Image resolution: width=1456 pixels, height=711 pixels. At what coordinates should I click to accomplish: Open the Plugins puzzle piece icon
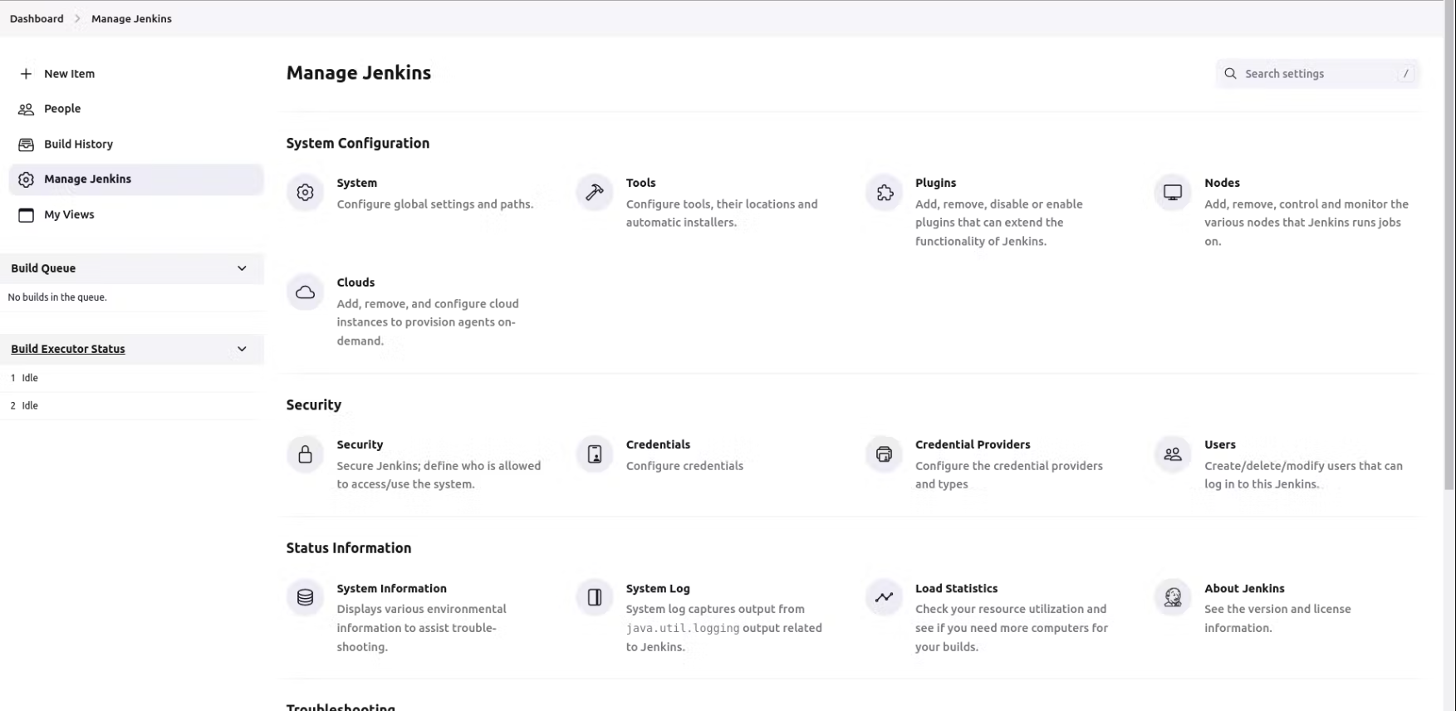[884, 193]
